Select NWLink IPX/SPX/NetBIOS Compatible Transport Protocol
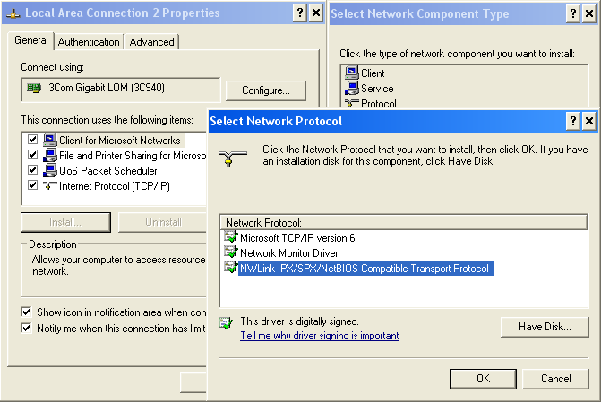The width and height of the screenshot is (601, 402). tap(365, 269)
